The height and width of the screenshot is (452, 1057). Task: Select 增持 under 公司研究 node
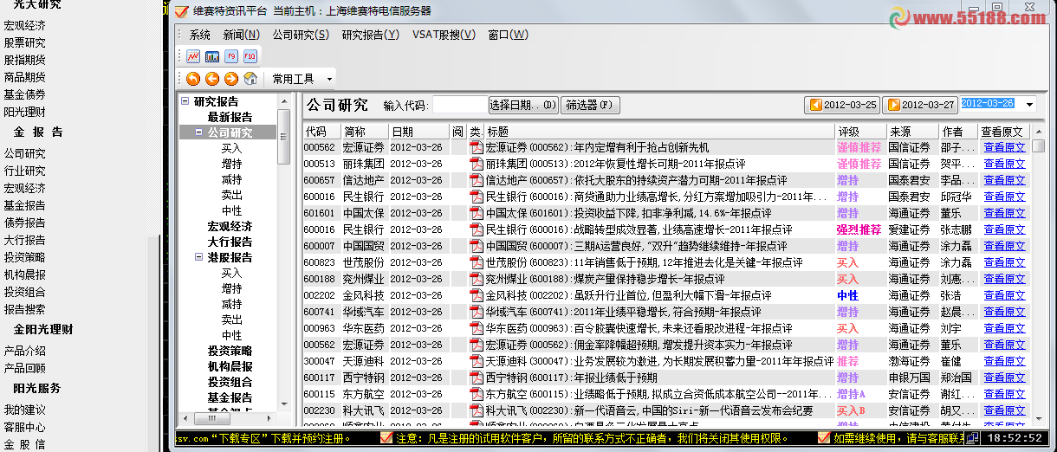[x=231, y=164]
